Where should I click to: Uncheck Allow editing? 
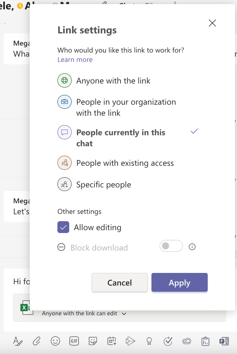(x=63, y=227)
